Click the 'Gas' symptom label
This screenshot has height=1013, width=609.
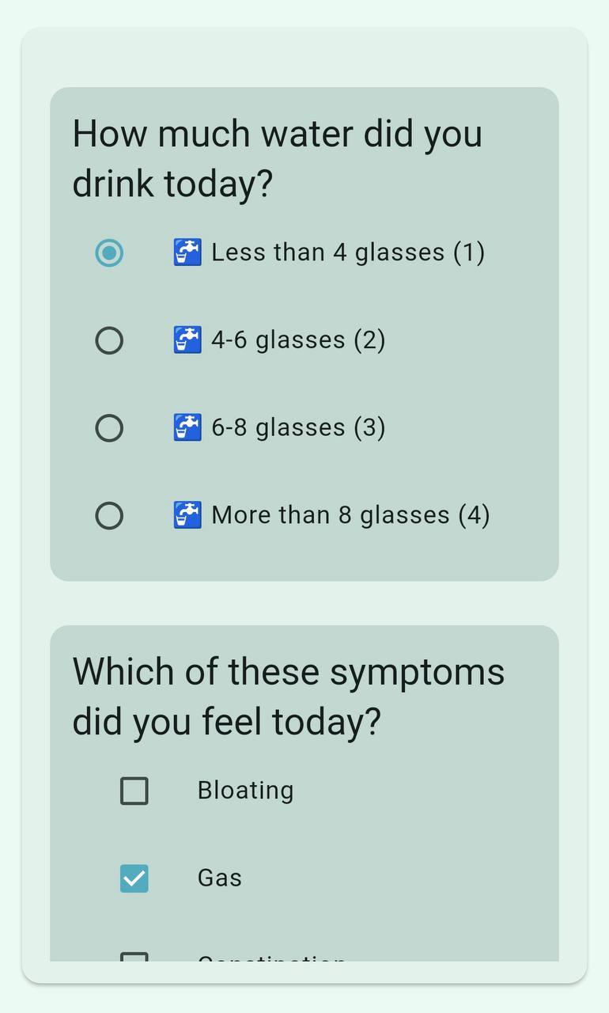pyautogui.click(x=220, y=878)
